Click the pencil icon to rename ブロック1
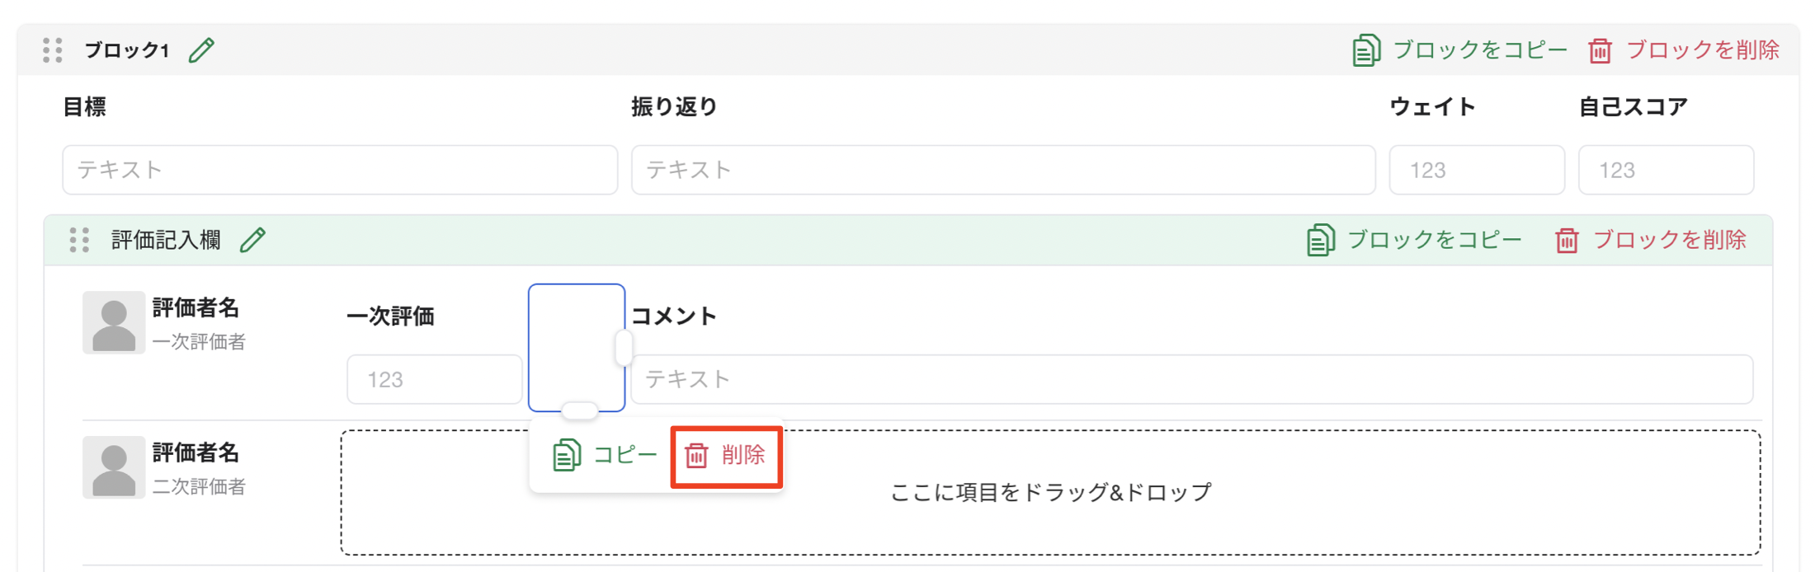The width and height of the screenshot is (1815, 572). [200, 49]
